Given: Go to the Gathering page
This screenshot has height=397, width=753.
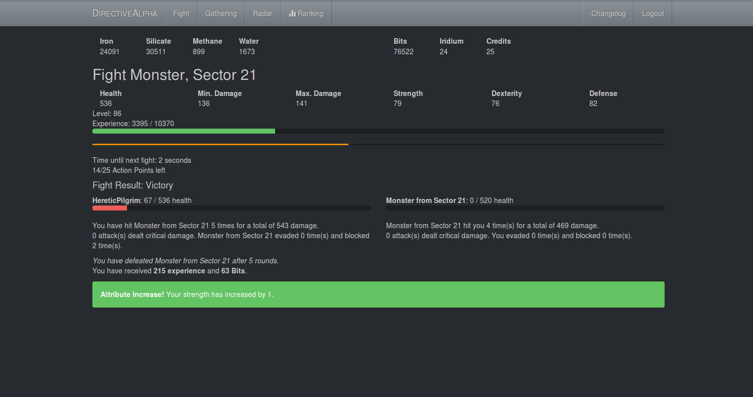Looking at the screenshot, I should pyautogui.click(x=221, y=14).
